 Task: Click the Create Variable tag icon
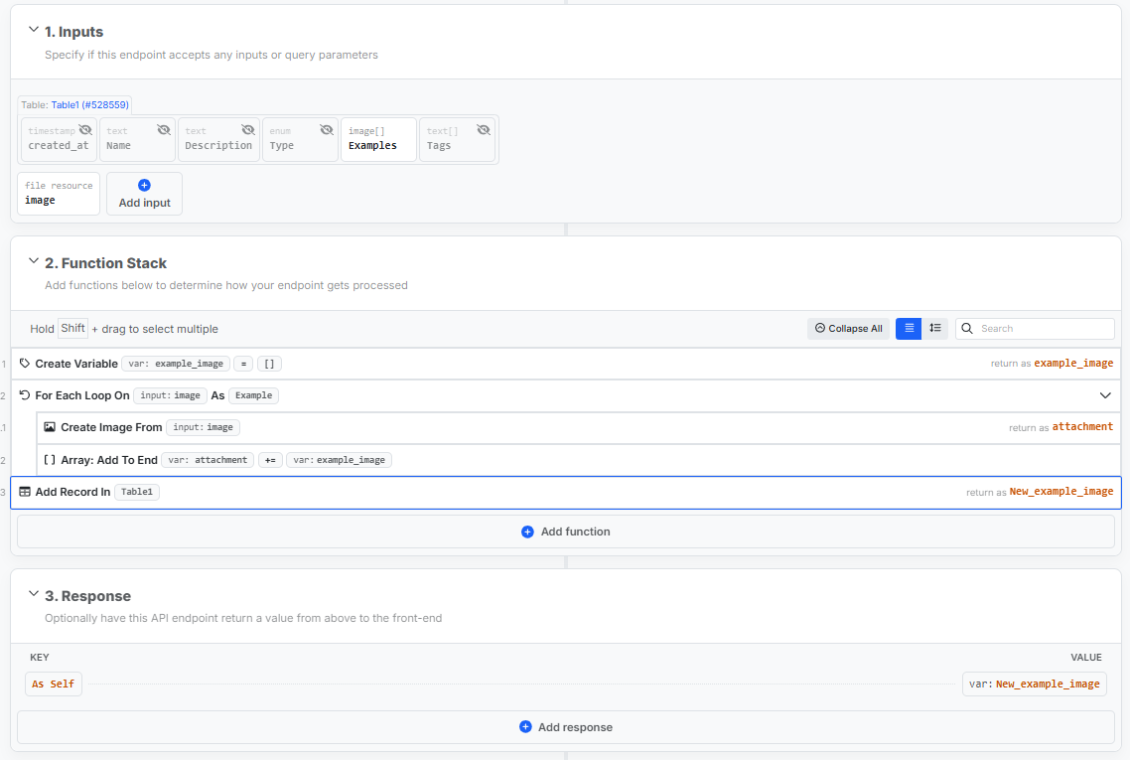(x=25, y=364)
